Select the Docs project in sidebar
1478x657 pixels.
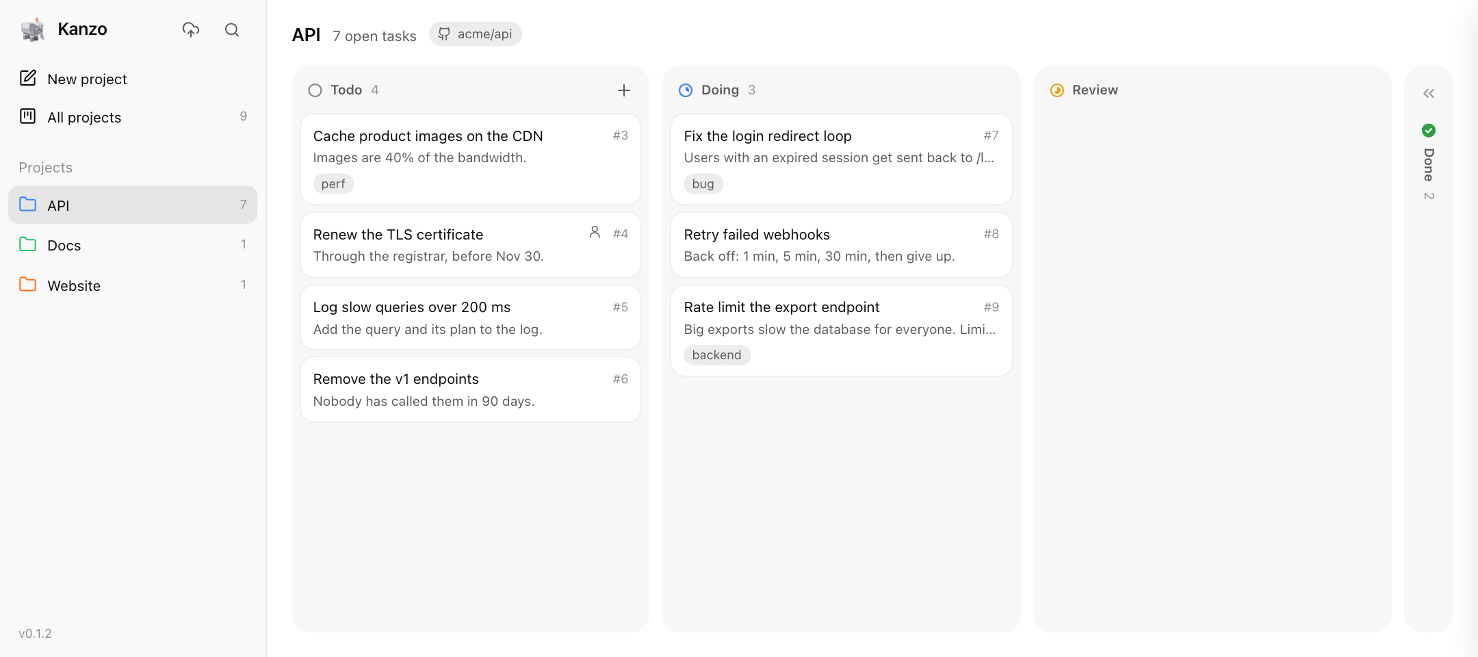[x=133, y=245]
